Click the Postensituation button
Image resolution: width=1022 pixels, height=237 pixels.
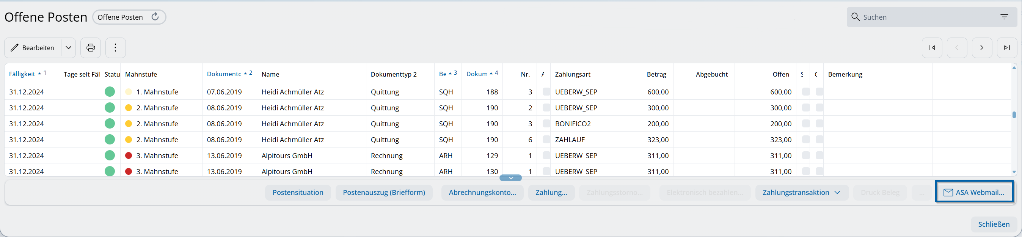tap(298, 193)
